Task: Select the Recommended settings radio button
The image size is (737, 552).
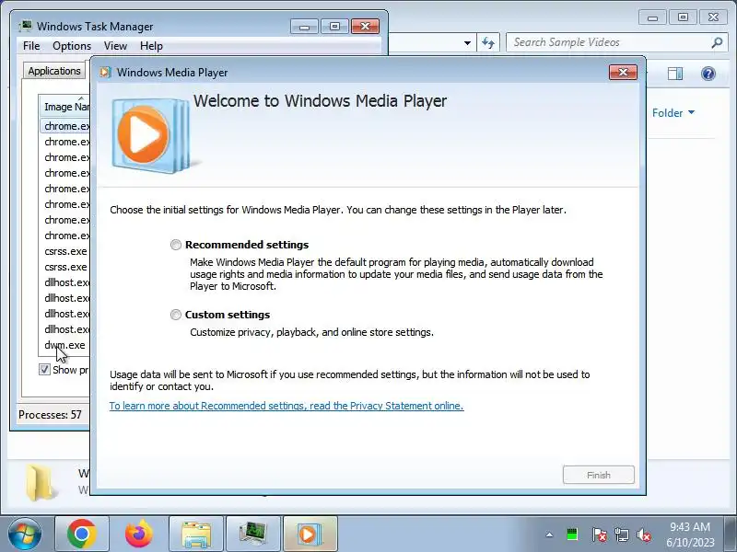Action: (x=176, y=245)
